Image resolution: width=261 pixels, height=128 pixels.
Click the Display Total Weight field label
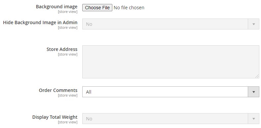[x=55, y=117]
